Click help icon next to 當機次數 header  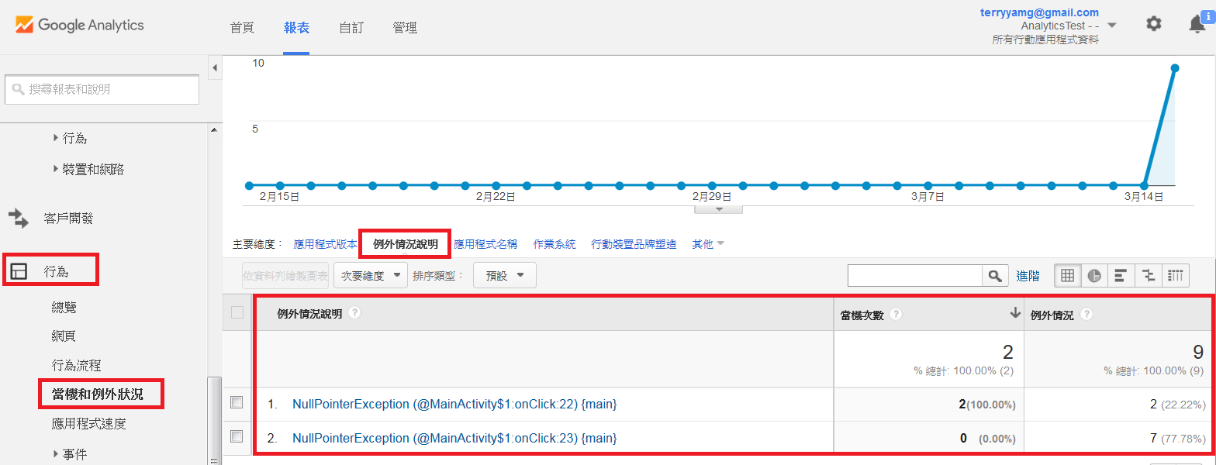896,315
